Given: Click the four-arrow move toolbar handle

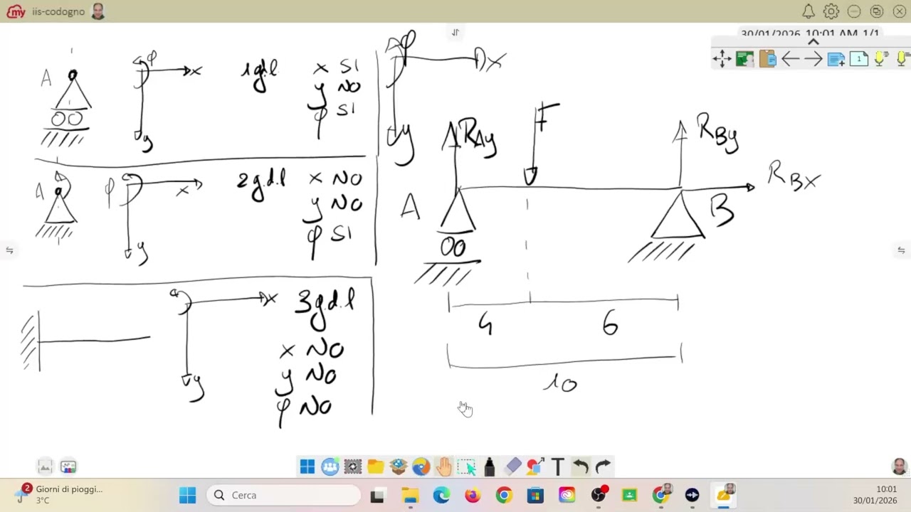Looking at the screenshot, I should pyautogui.click(x=722, y=59).
